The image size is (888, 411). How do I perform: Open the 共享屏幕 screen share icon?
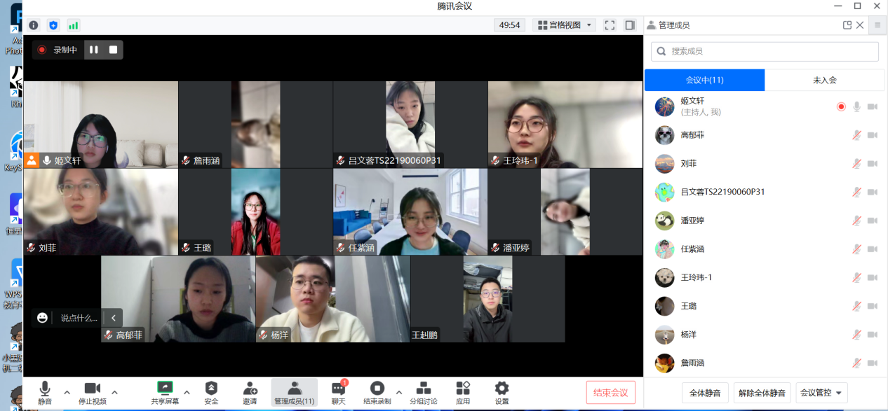(165, 390)
